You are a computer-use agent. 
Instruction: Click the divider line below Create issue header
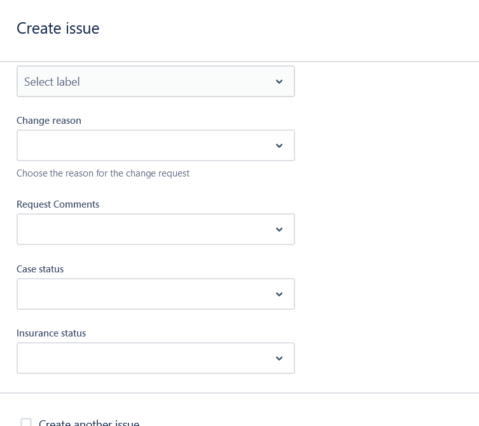pos(239,62)
